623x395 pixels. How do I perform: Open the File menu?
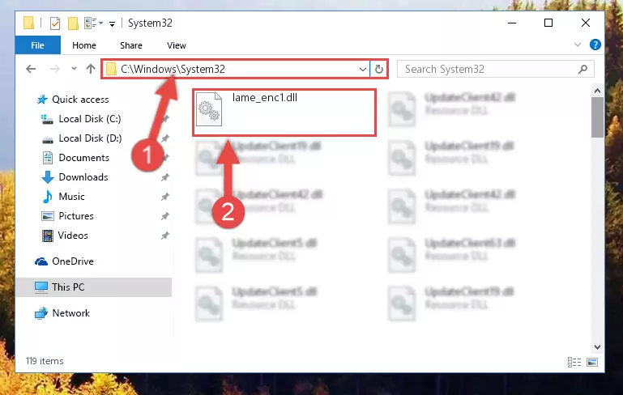coord(38,45)
